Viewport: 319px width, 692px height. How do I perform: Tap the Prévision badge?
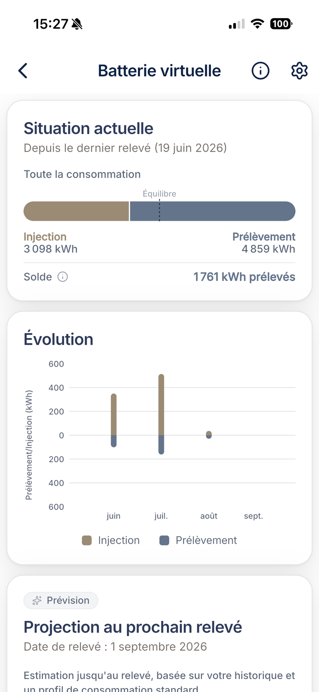coord(61,601)
